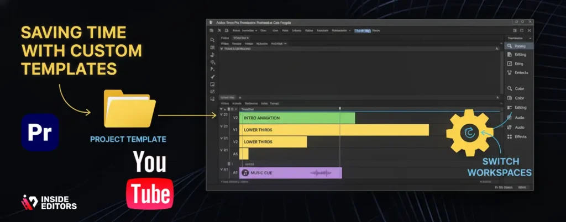Select the blue highlighted item in top menu bar
566x222 pixels.
(x=363, y=31)
